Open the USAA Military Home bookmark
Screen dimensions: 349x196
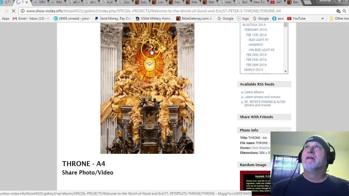tap(153, 19)
